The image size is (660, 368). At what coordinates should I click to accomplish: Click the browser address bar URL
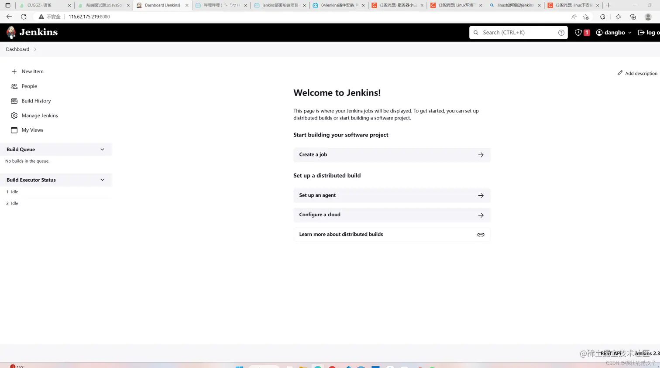pyautogui.click(x=89, y=17)
